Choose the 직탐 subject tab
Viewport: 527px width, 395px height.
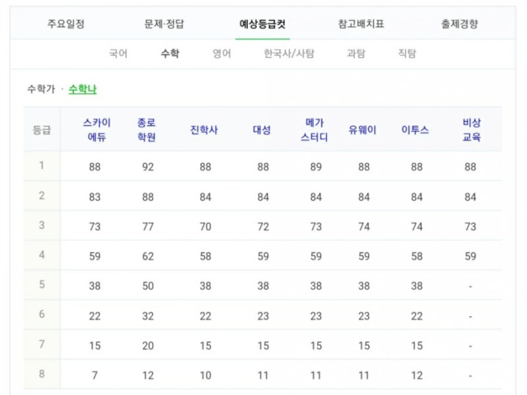point(407,53)
